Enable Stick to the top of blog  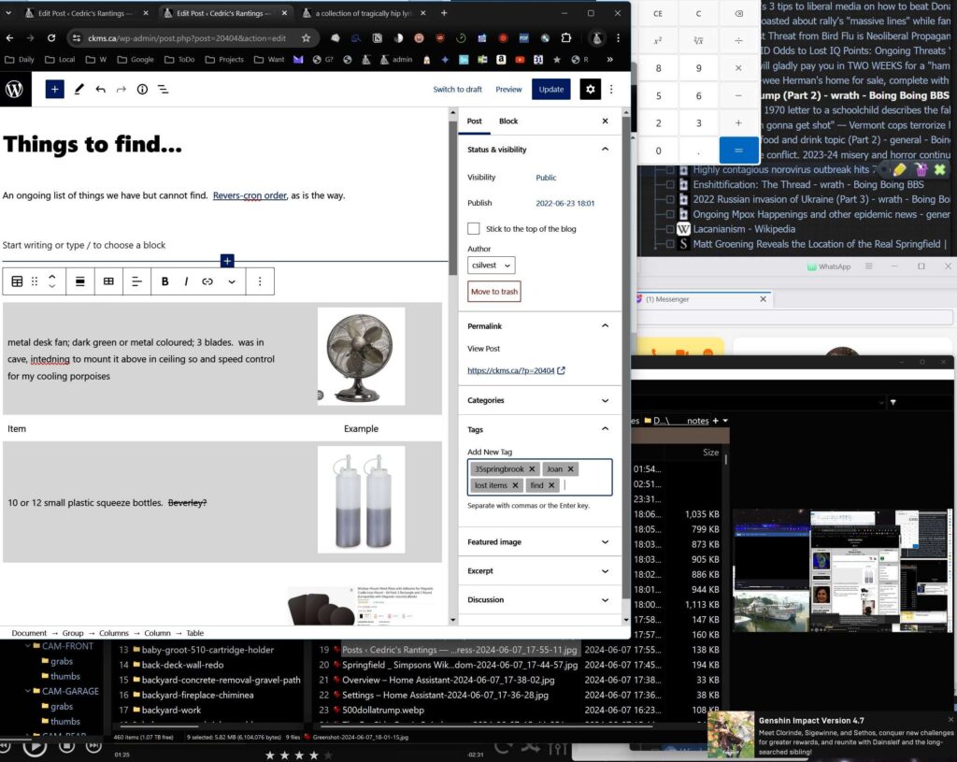474,229
